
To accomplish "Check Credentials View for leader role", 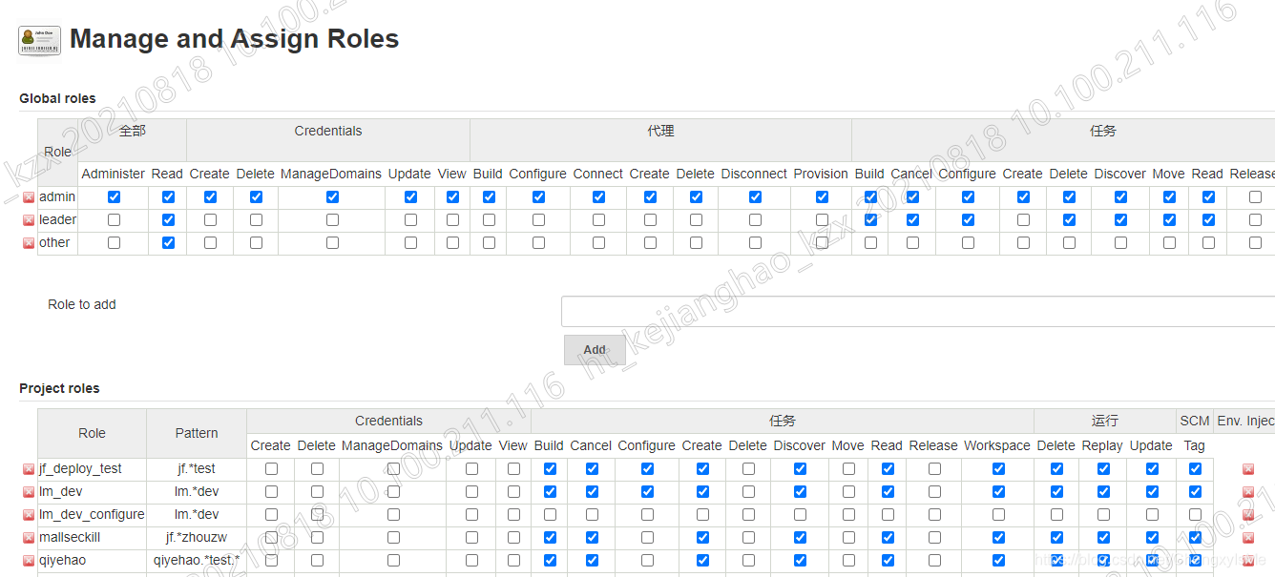I will [x=452, y=220].
